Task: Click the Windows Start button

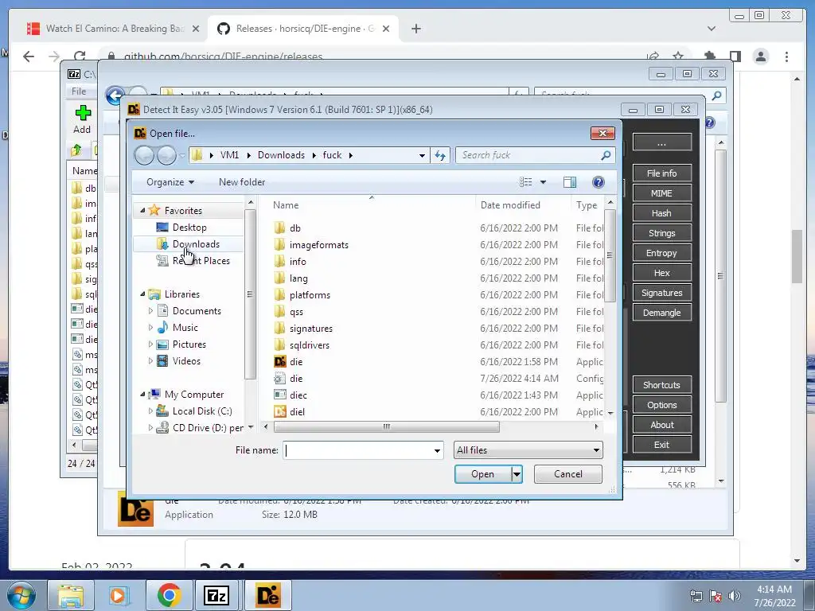Action: coord(21,596)
